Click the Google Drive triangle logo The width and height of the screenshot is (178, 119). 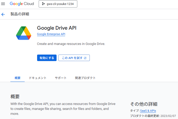(x=24, y=33)
